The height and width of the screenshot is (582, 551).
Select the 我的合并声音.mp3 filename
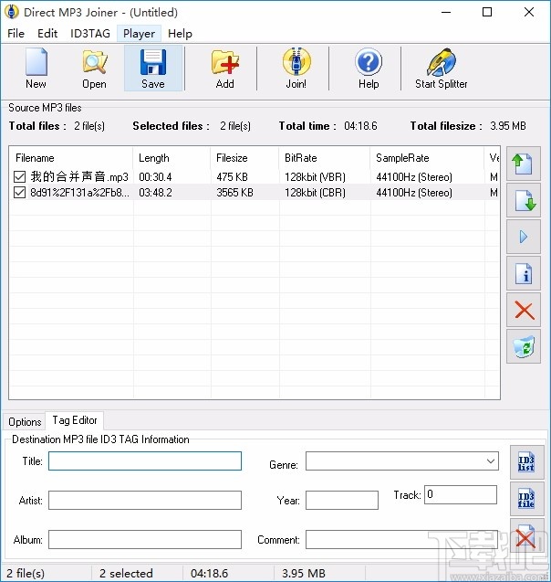79,176
